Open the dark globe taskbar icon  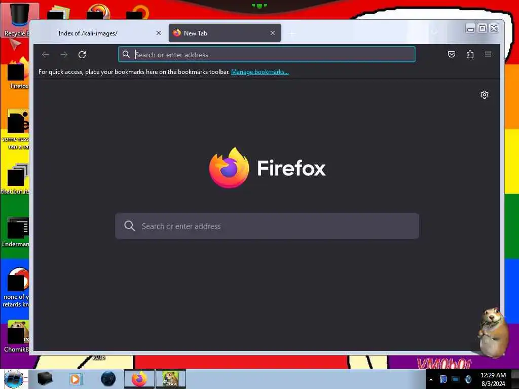pos(108,379)
